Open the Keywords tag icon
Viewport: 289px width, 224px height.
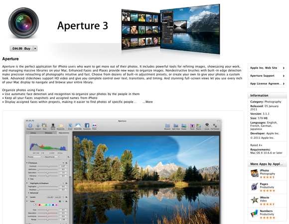coord(61,126)
